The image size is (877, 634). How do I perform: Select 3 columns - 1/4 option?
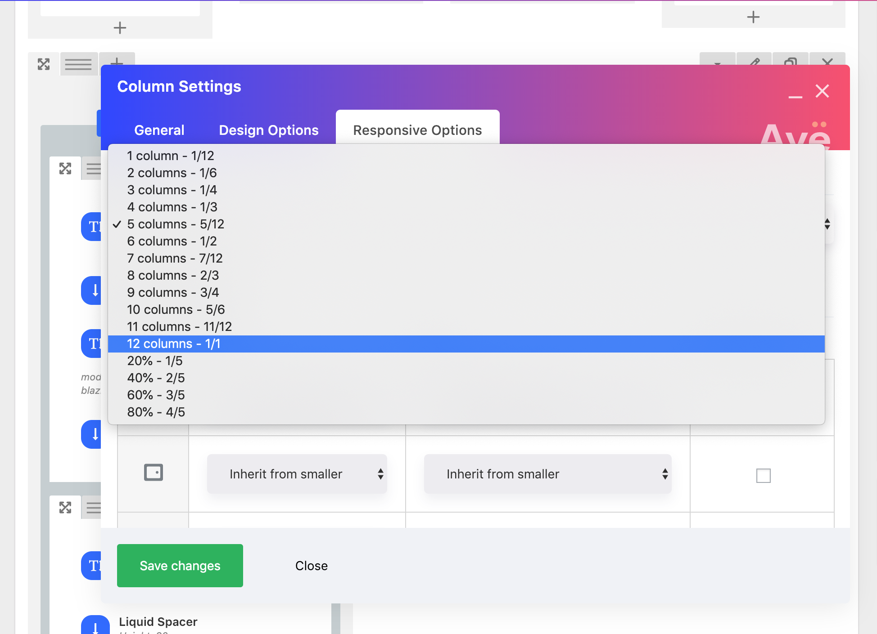[x=172, y=190]
